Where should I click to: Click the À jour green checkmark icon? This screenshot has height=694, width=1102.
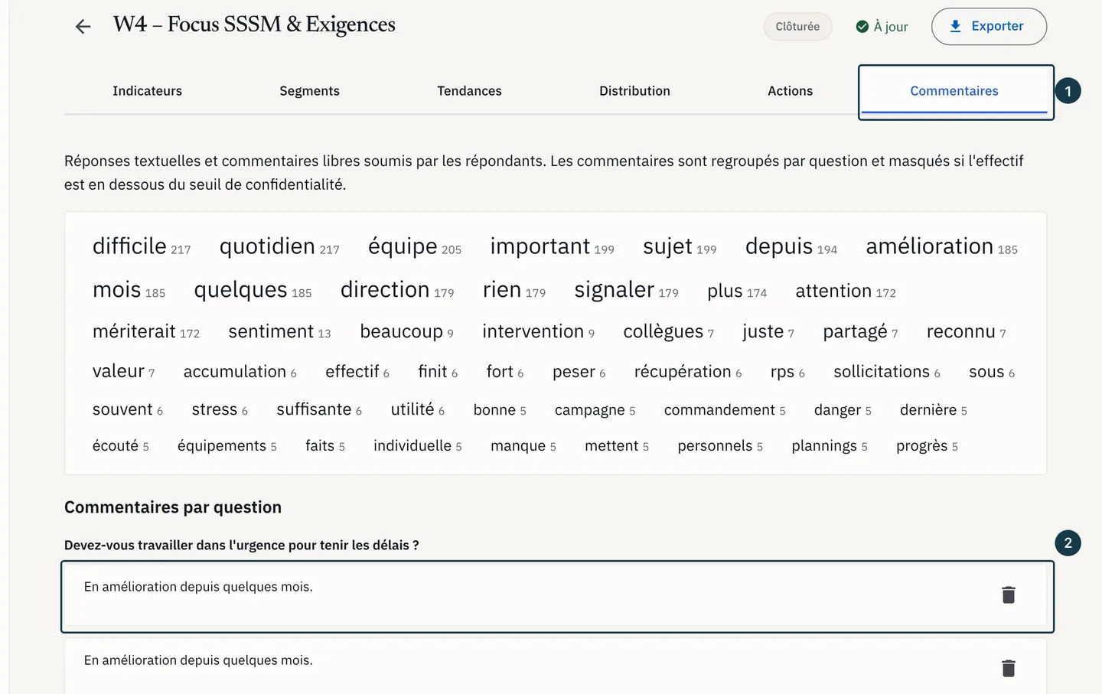862,27
